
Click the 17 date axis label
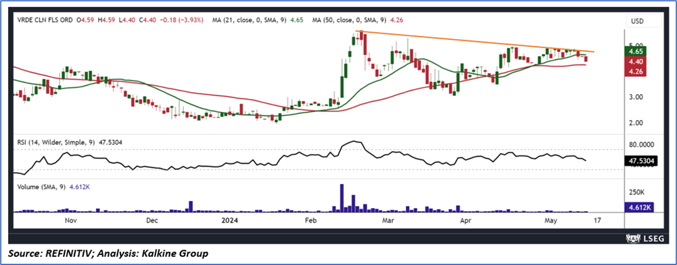click(x=597, y=220)
